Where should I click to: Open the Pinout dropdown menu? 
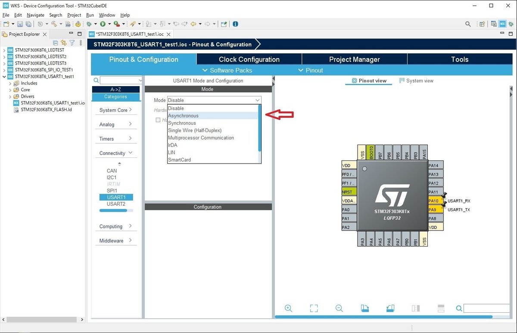point(311,70)
